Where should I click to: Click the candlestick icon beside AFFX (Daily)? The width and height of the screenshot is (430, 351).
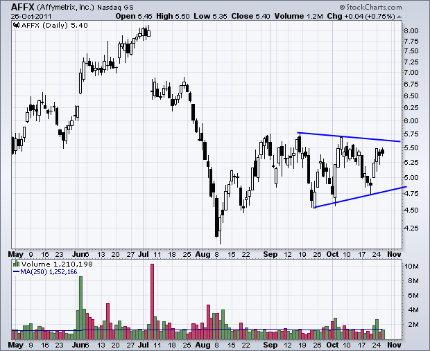pos(16,26)
